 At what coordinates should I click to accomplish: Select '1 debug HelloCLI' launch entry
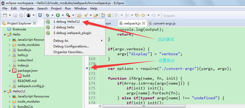tap(75, 22)
